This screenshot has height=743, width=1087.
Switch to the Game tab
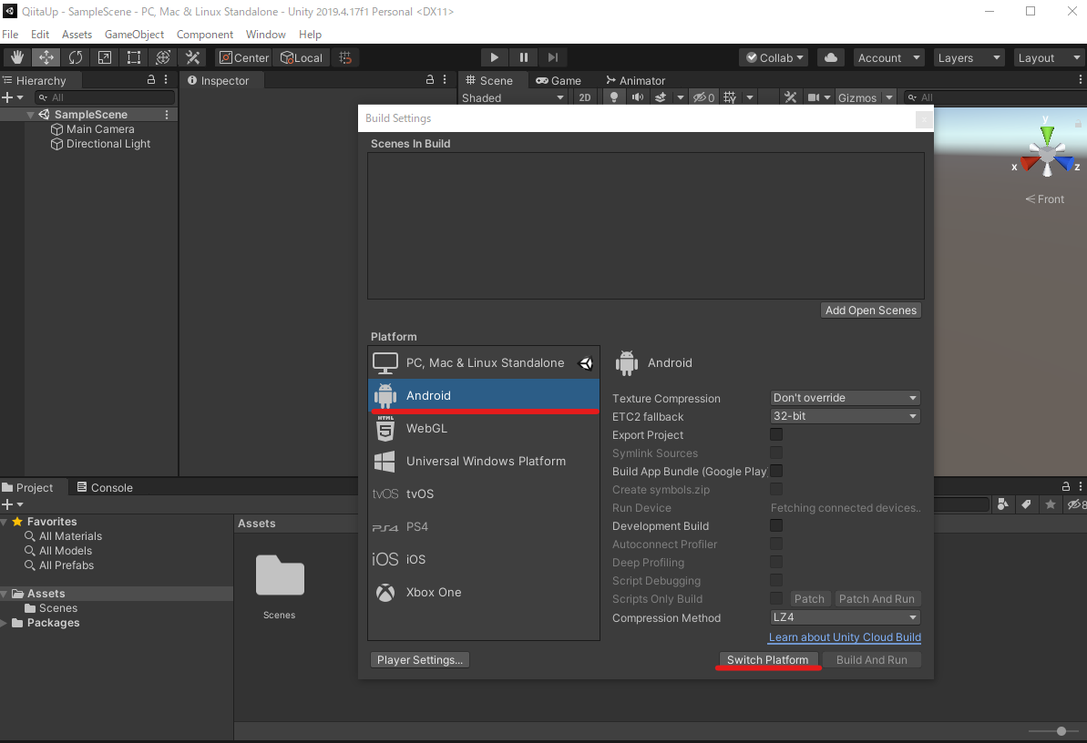(558, 80)
